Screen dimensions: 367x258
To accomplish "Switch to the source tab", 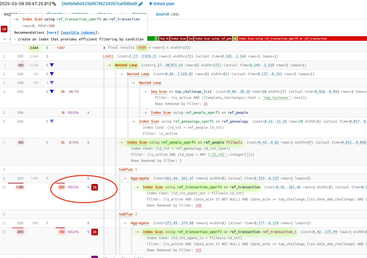I will [x=162, y=14].
